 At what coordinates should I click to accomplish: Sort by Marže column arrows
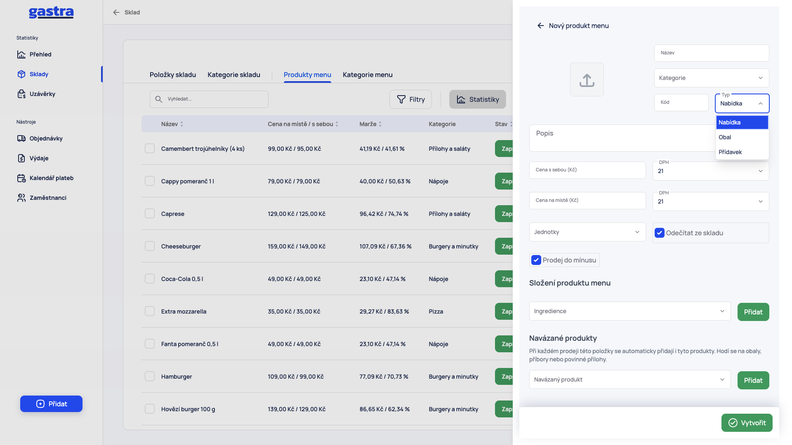click(380, 124)
